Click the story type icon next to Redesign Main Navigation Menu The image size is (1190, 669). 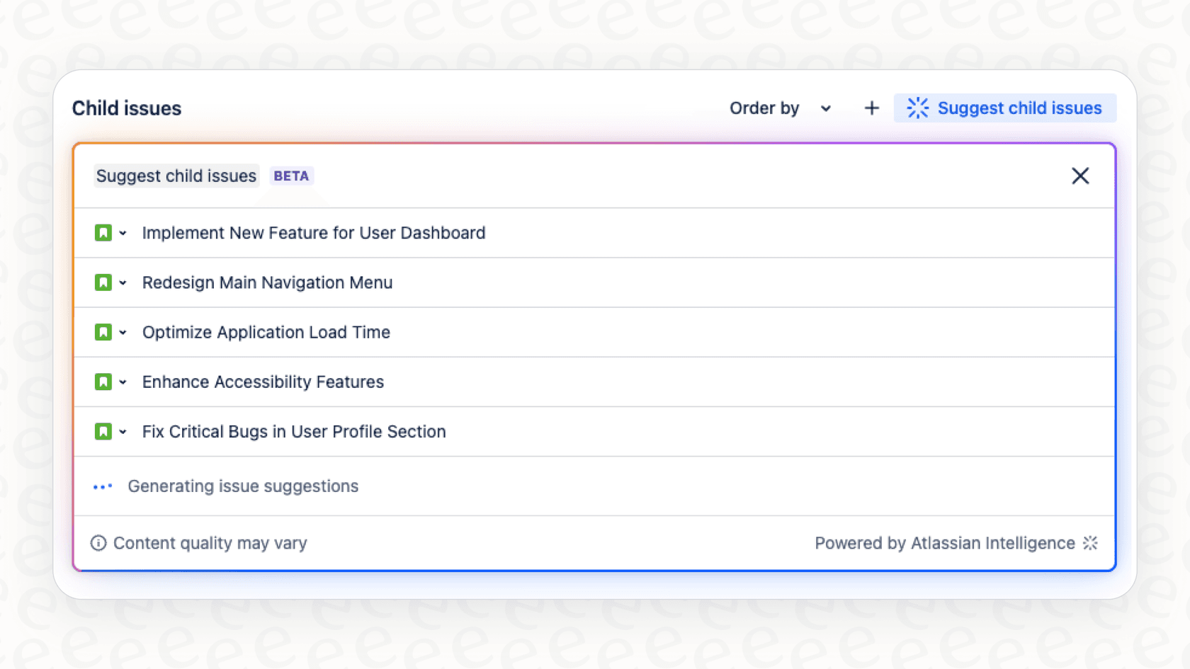103,282
